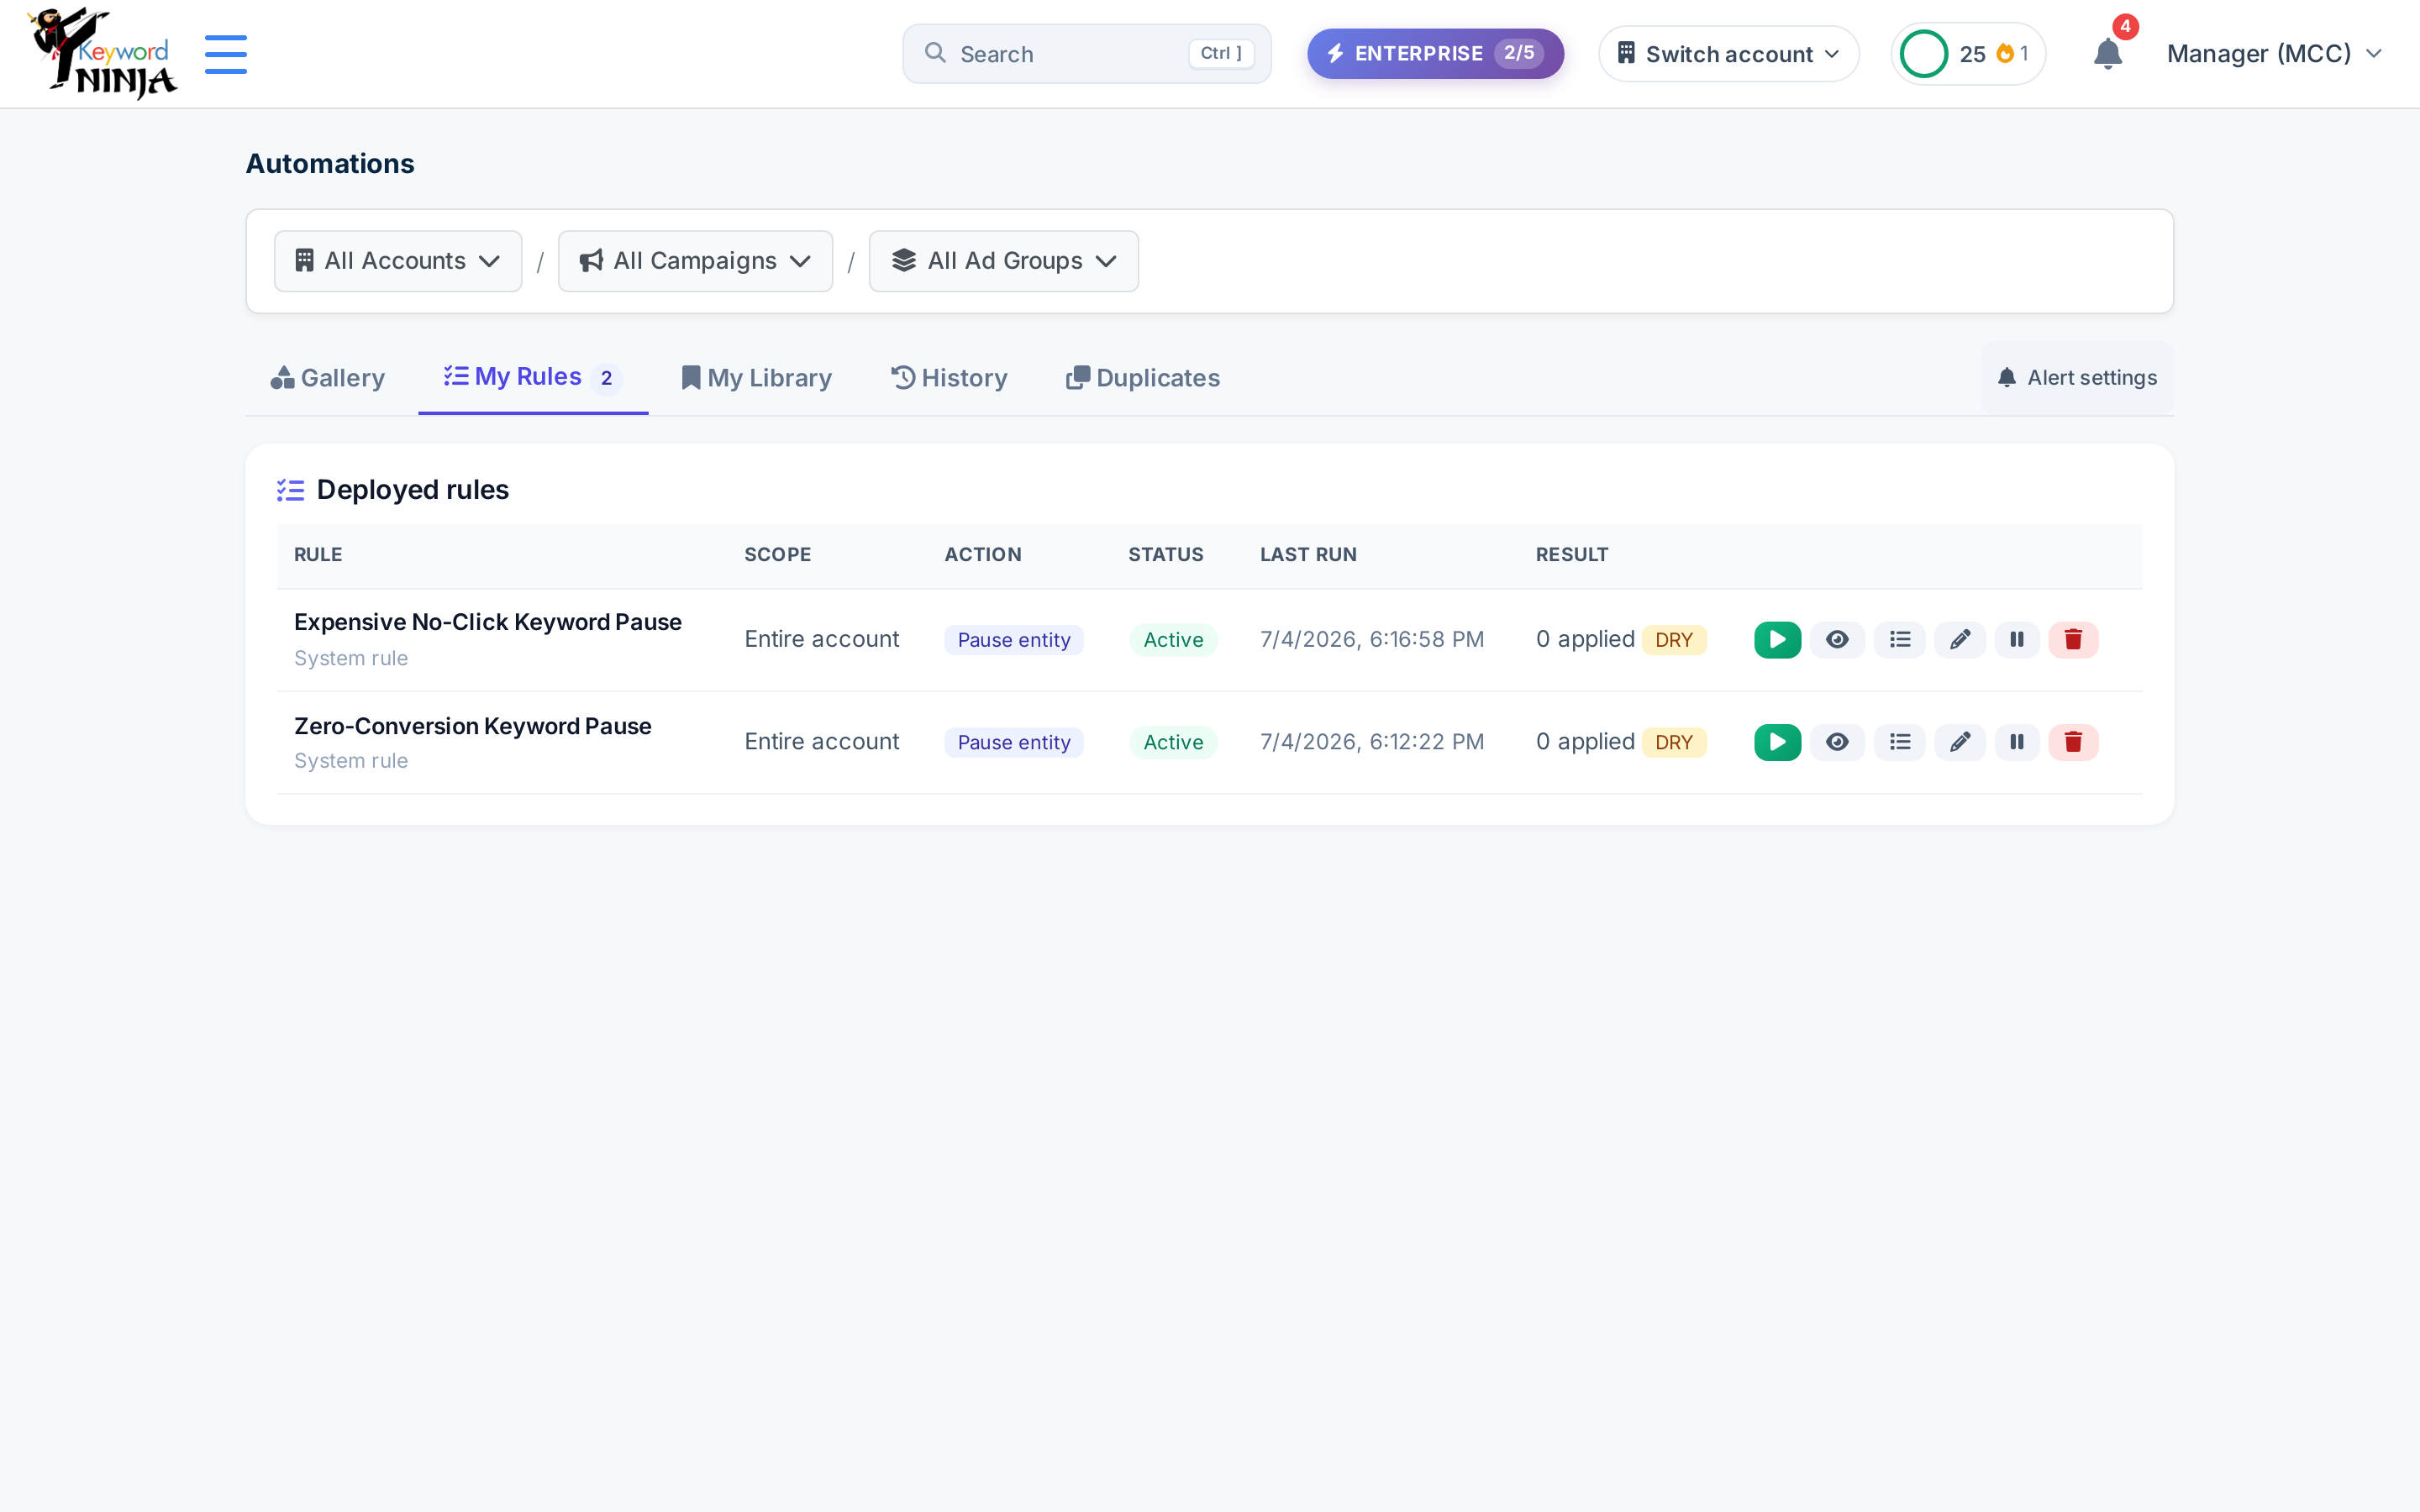
Task: Pause the Expensive No-Click Keyword Pause rule
Action: [x=2017, y=640]
